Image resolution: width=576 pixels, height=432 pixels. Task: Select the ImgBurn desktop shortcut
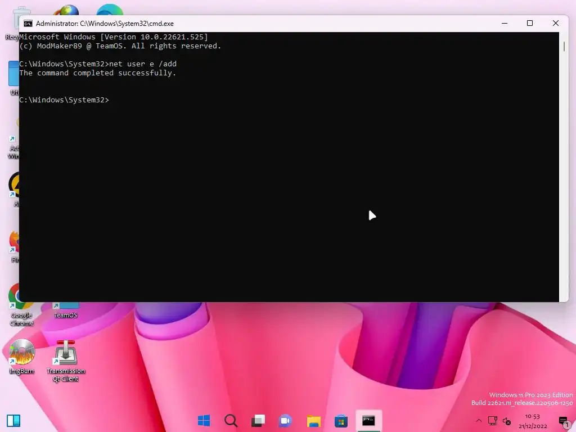22,356
